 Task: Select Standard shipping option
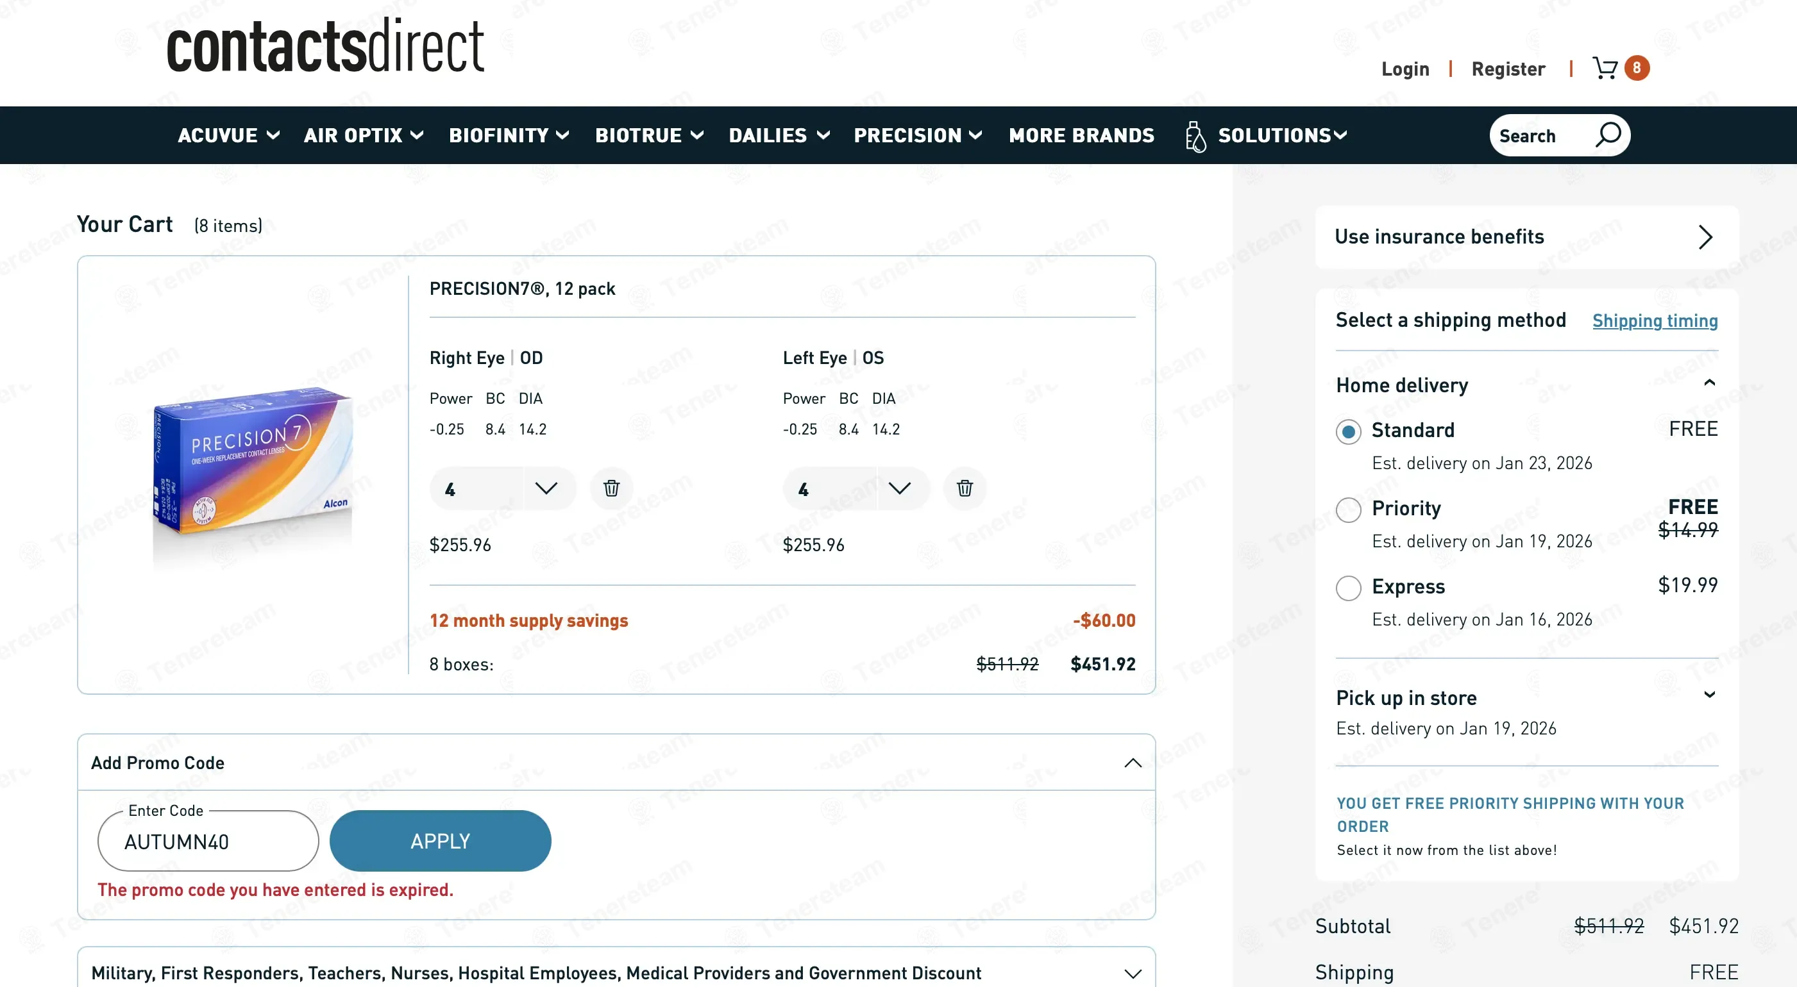point(1348,431)
